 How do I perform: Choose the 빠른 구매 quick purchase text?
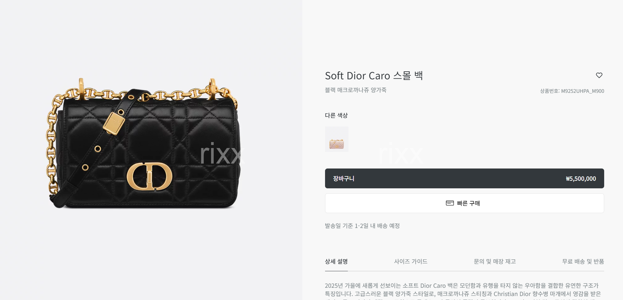click(x=468, y=203)
